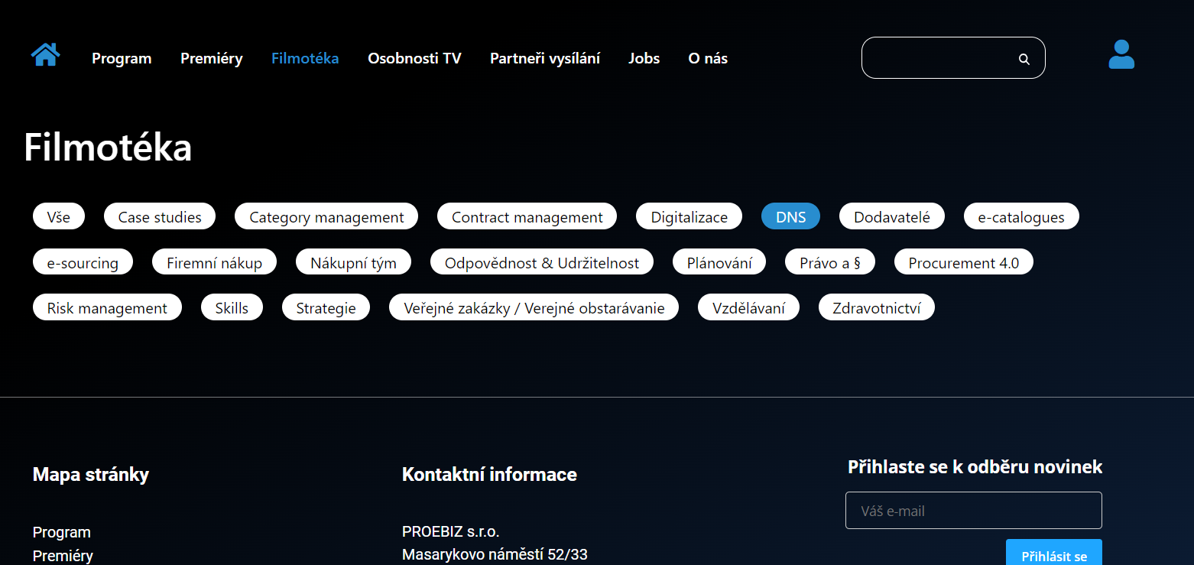Toggle the DNS filter tag
Image resolution: width=1194 pixels, height=565 pixels.
pos(790,217)
